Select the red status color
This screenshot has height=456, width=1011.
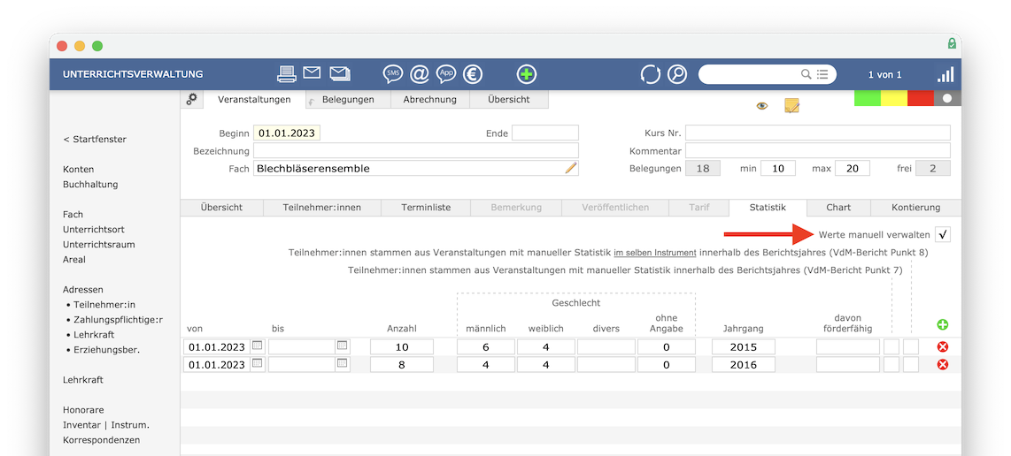(921, 98)
